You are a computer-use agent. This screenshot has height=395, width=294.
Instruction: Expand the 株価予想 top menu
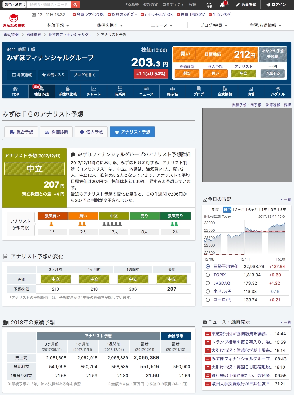58,25
